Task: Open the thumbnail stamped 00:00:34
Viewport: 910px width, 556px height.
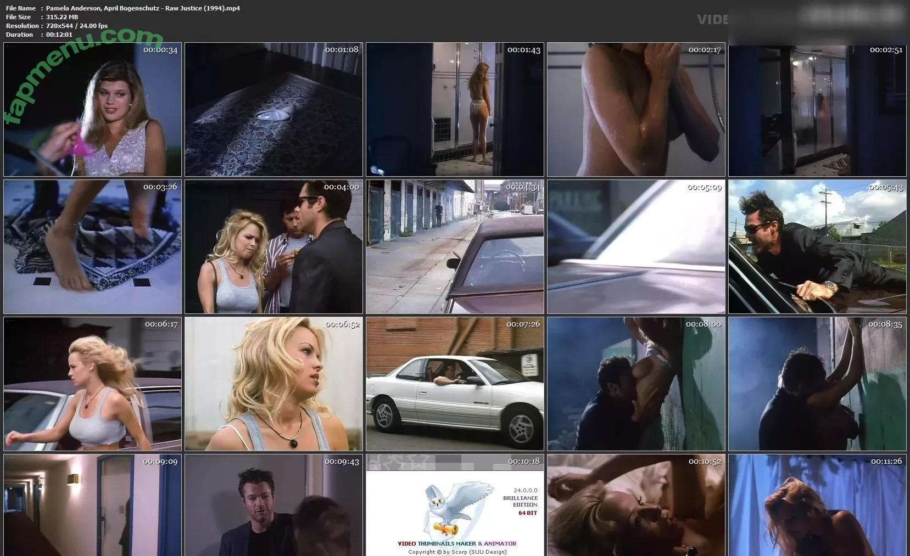Action: pos(92,110)
